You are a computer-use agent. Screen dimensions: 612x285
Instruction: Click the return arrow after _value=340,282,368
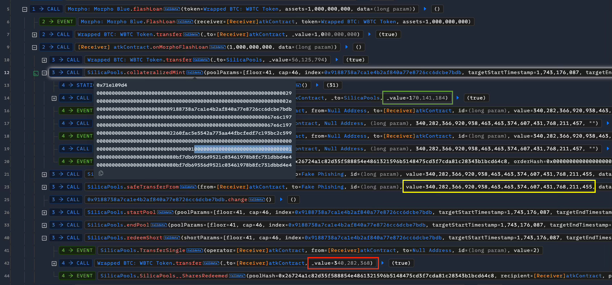click(383, 263)
